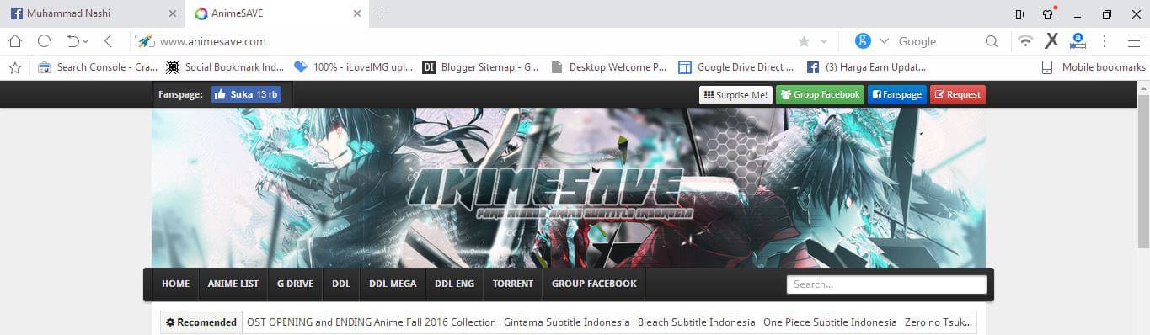1150x335 pixels.
Task: Open the vertical three-dot menu
Action: pos(1104,40)
